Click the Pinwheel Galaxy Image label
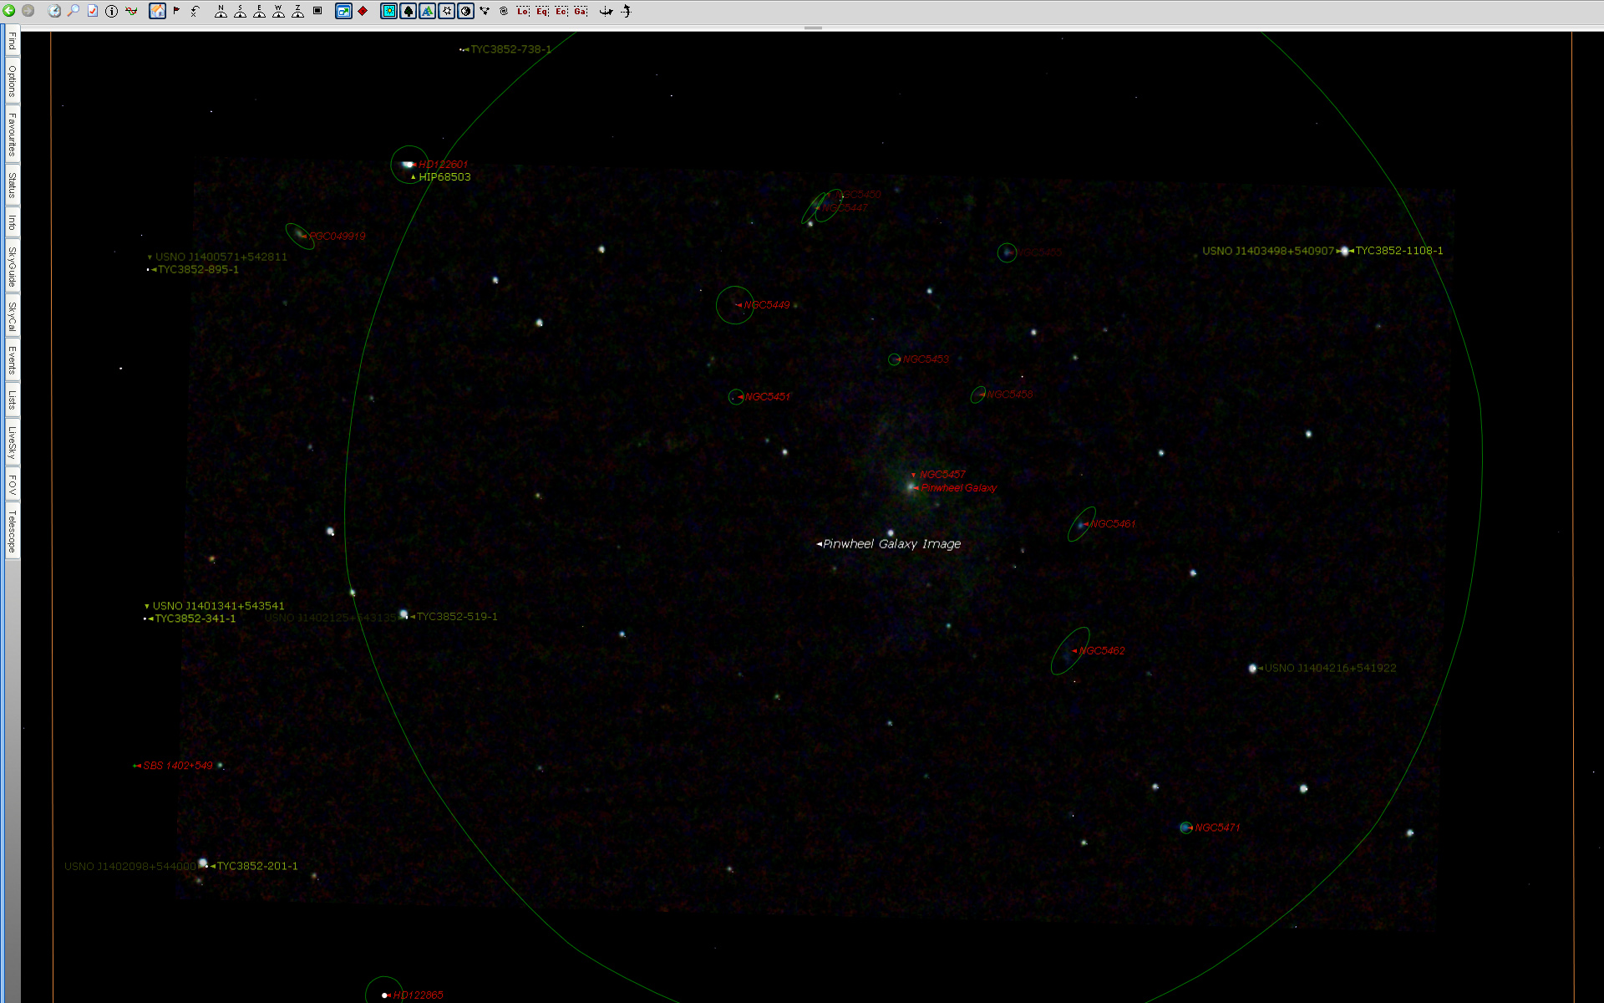 (891, 544)
